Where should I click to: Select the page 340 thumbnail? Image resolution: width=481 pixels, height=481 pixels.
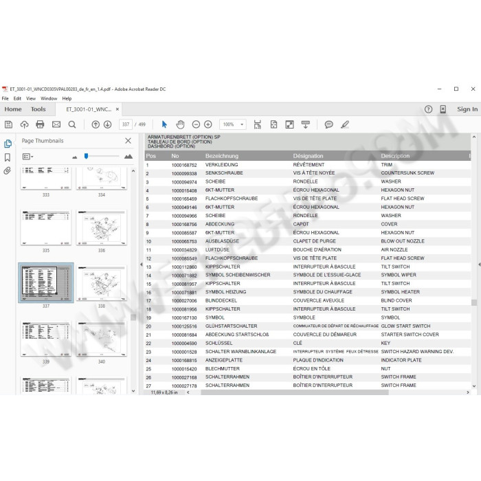pyautogui.click(x=102, y=339)
